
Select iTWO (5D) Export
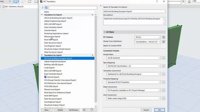coord(51,86)
